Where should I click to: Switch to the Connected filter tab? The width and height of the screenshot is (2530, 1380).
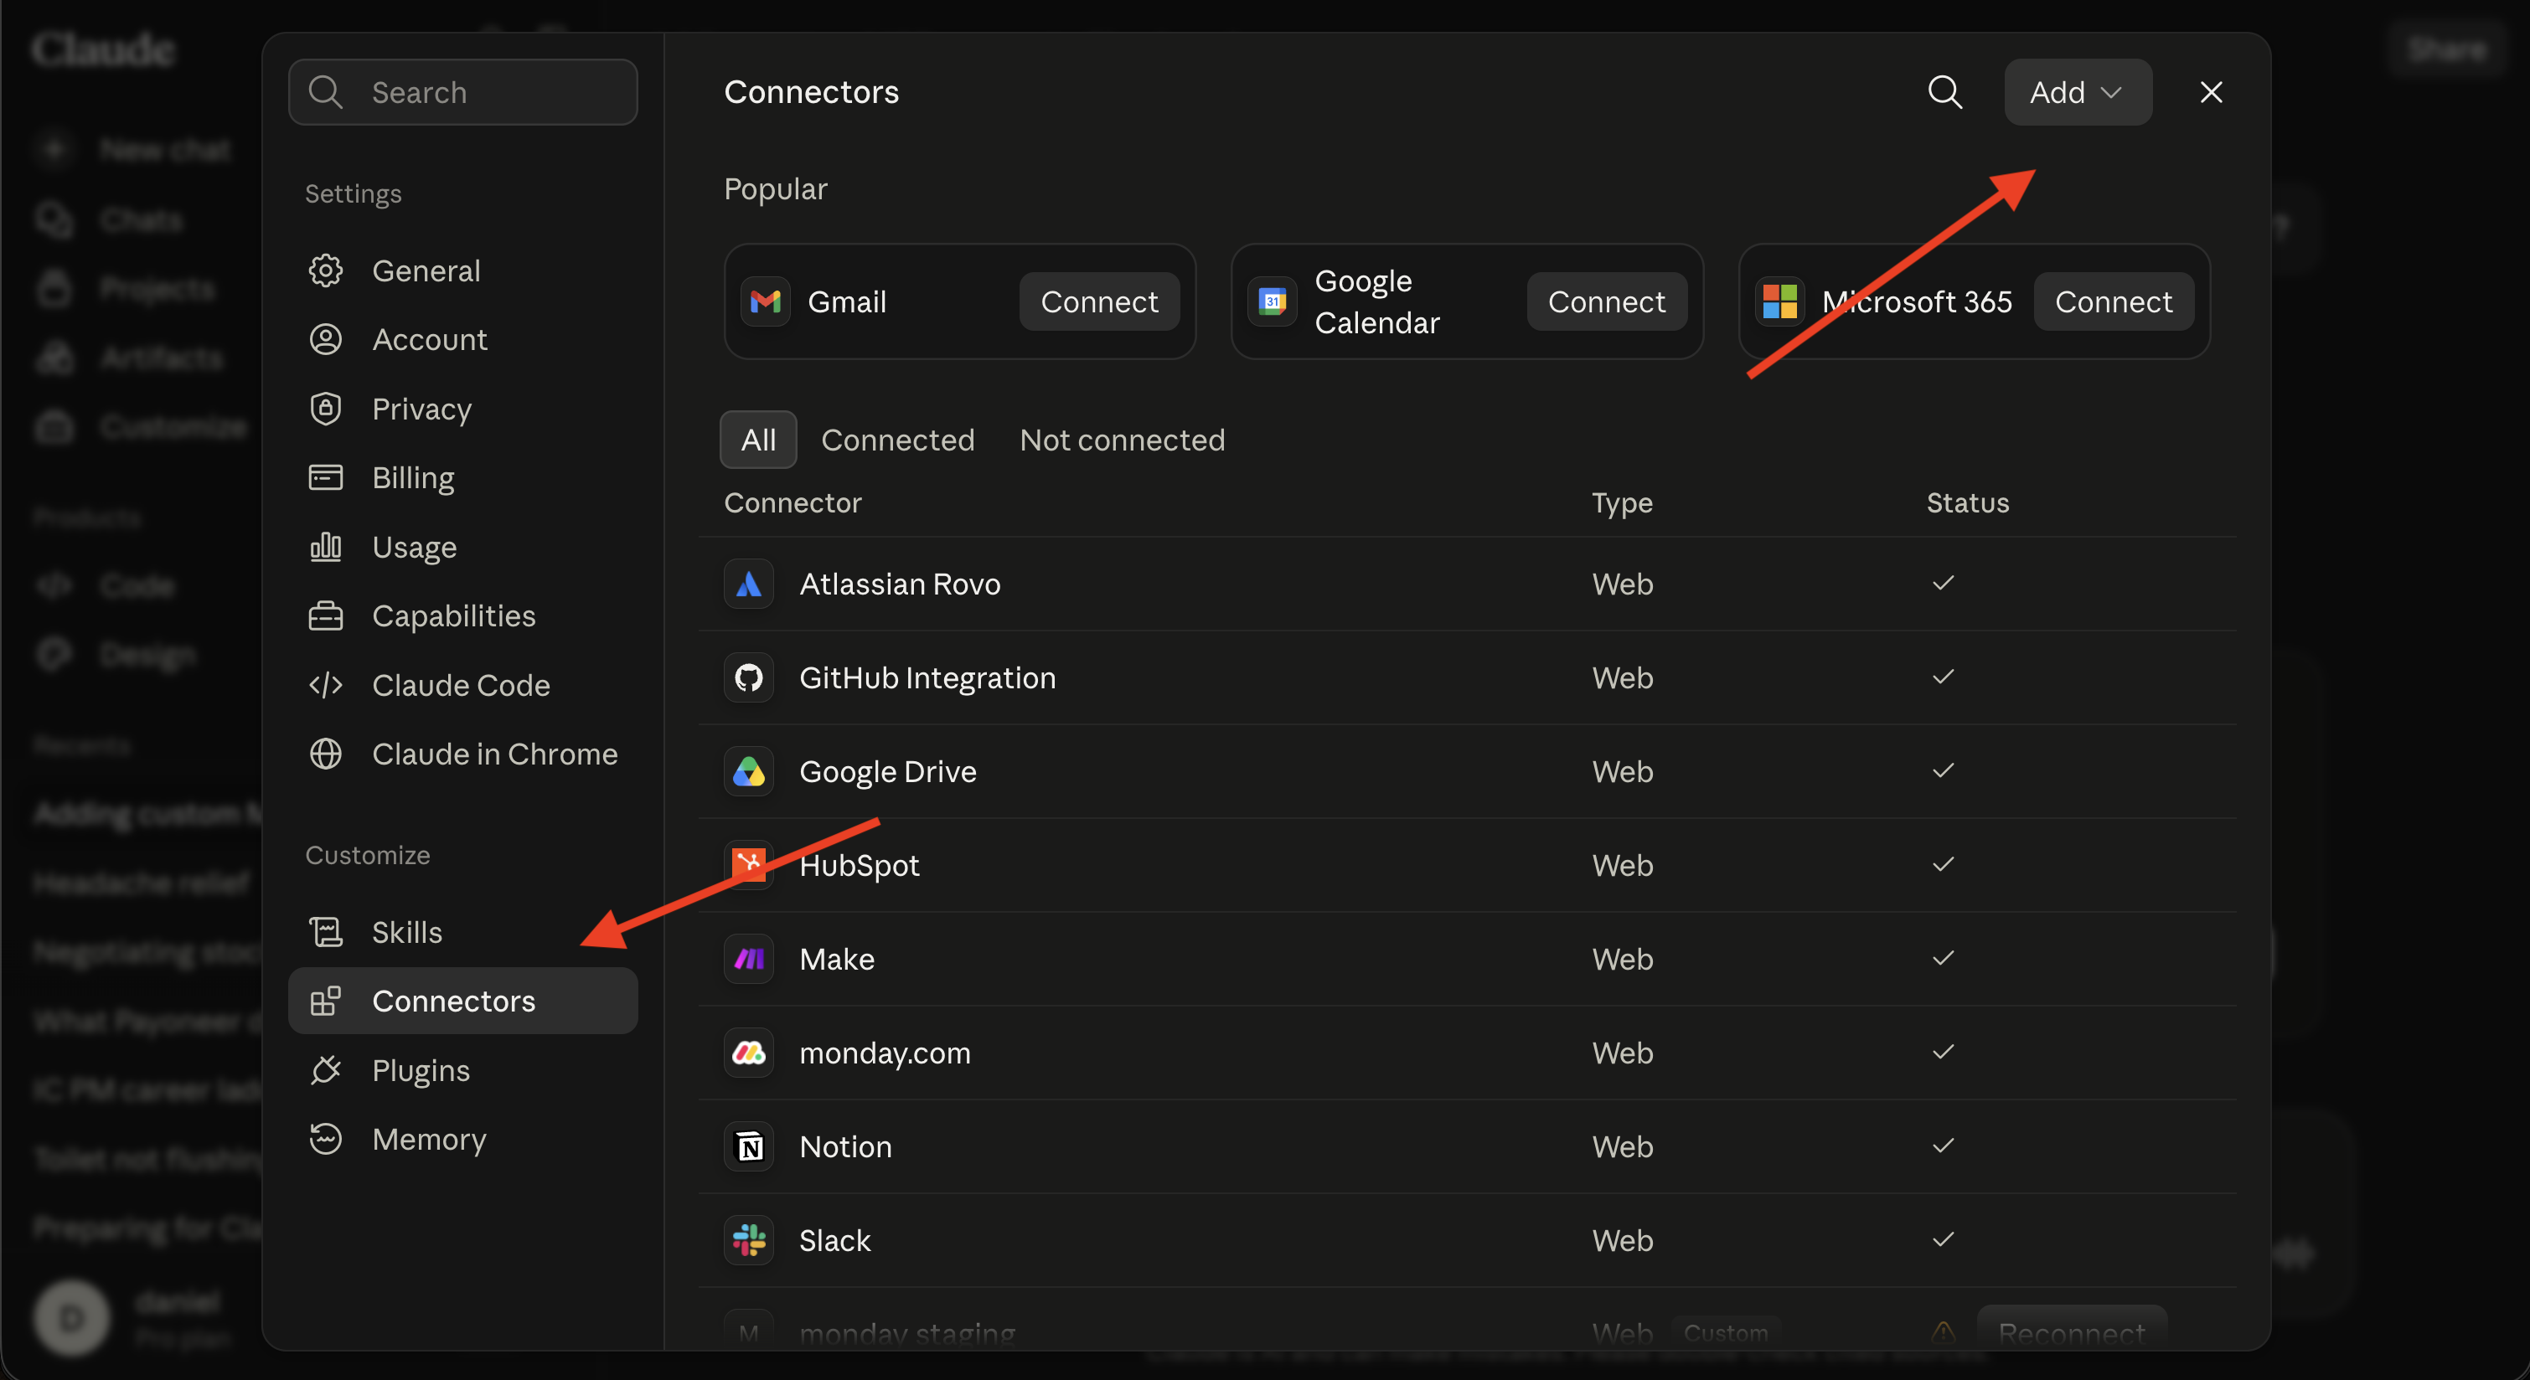tap(898, 440)
